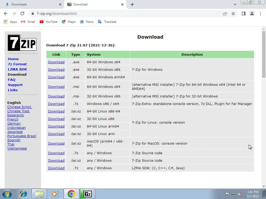Open Chrome's three-dot menu
The width and height of the screenshot is (266, 199).
260,13
